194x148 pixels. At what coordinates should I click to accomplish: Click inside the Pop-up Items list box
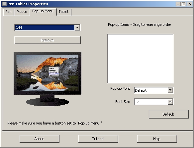tap(141, 59)
